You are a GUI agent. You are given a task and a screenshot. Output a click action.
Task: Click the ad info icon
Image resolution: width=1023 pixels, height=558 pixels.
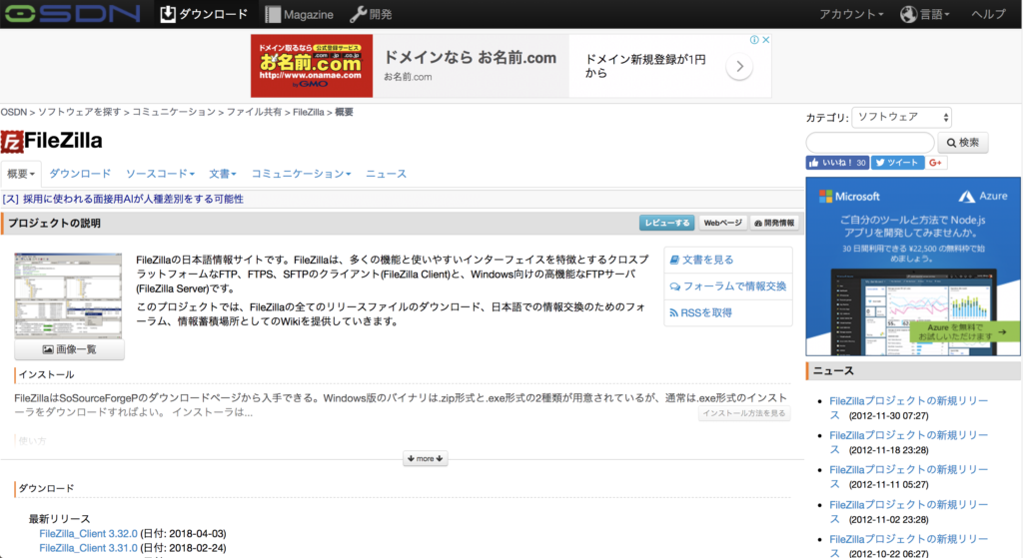pos(754,40)
